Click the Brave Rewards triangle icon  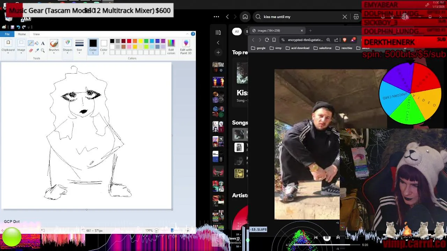click(x=353, y=40)
